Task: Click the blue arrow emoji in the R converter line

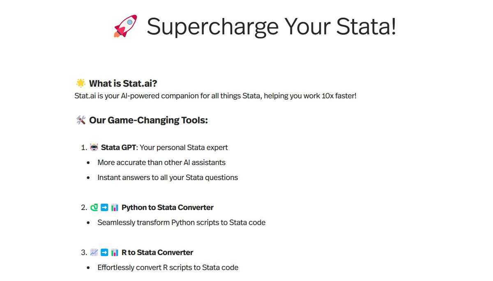Action: tap(104, 252)
